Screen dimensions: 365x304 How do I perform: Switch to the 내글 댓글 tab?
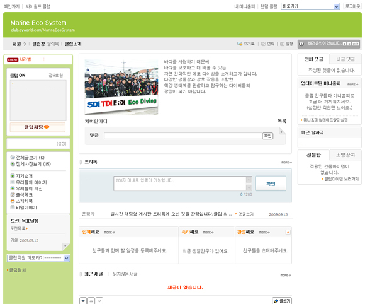pos(345,59)
